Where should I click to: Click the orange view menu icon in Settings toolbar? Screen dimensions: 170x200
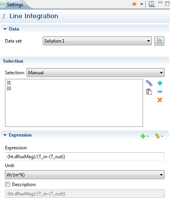(134, 4)
